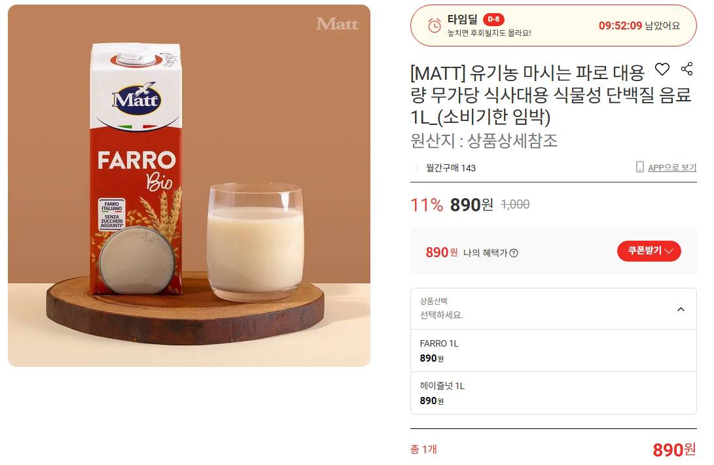Image resolution: width=714 pixels, height=465 pixels.
Task: Click the 타임딜 clock icon
Action: pos(433,25)
